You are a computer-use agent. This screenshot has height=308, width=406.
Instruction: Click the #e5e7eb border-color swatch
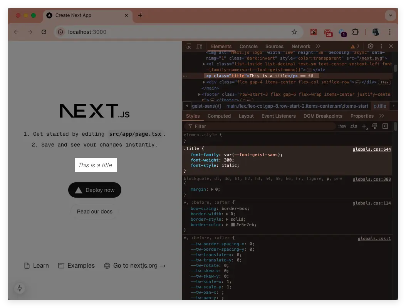(233, 225)
